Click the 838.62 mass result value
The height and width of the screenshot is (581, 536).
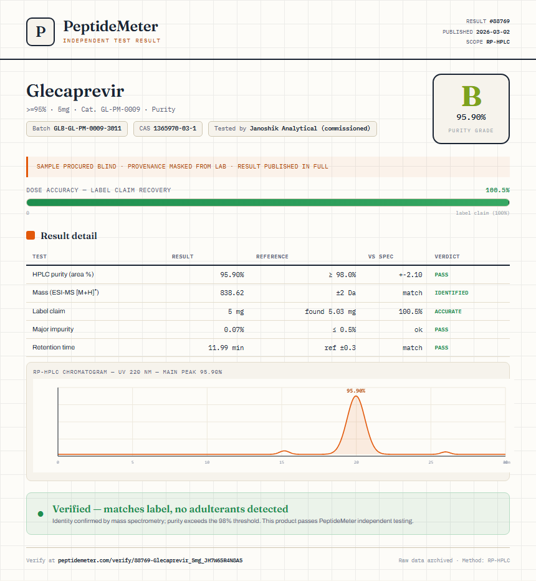point(232,293)
